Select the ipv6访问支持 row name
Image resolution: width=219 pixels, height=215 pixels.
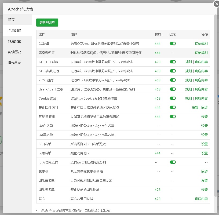coord(48,162)
